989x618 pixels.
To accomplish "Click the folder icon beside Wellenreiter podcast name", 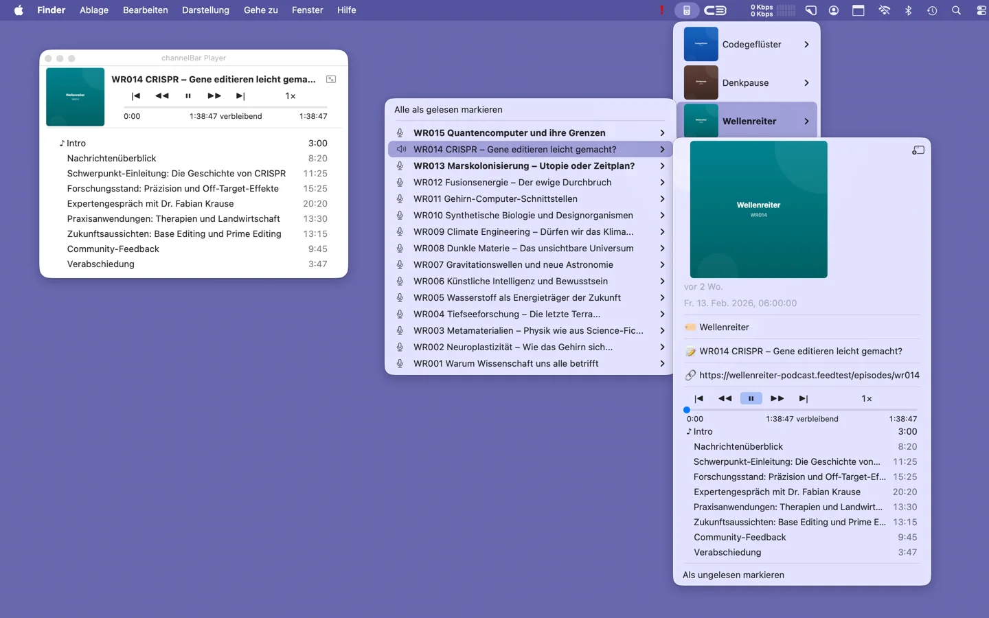I will [x=690, y=327].
